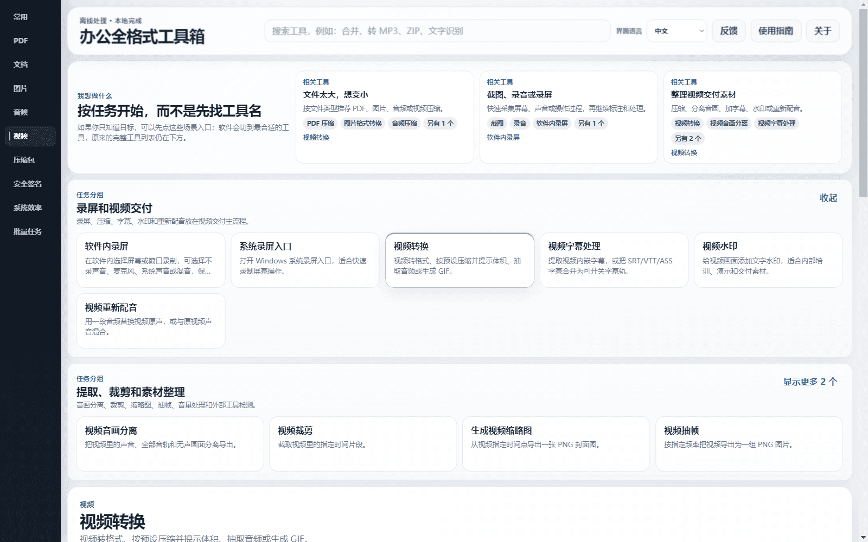The image size is (868, 542).
Task: Click the 视频字幕处理 tag chip
Action: [777, 124]
